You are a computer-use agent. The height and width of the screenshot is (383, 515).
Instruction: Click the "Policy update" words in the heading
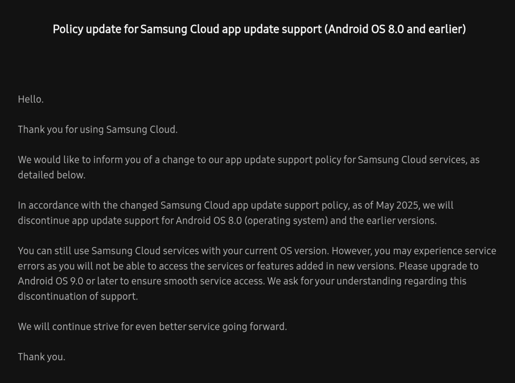pos(87,30)
